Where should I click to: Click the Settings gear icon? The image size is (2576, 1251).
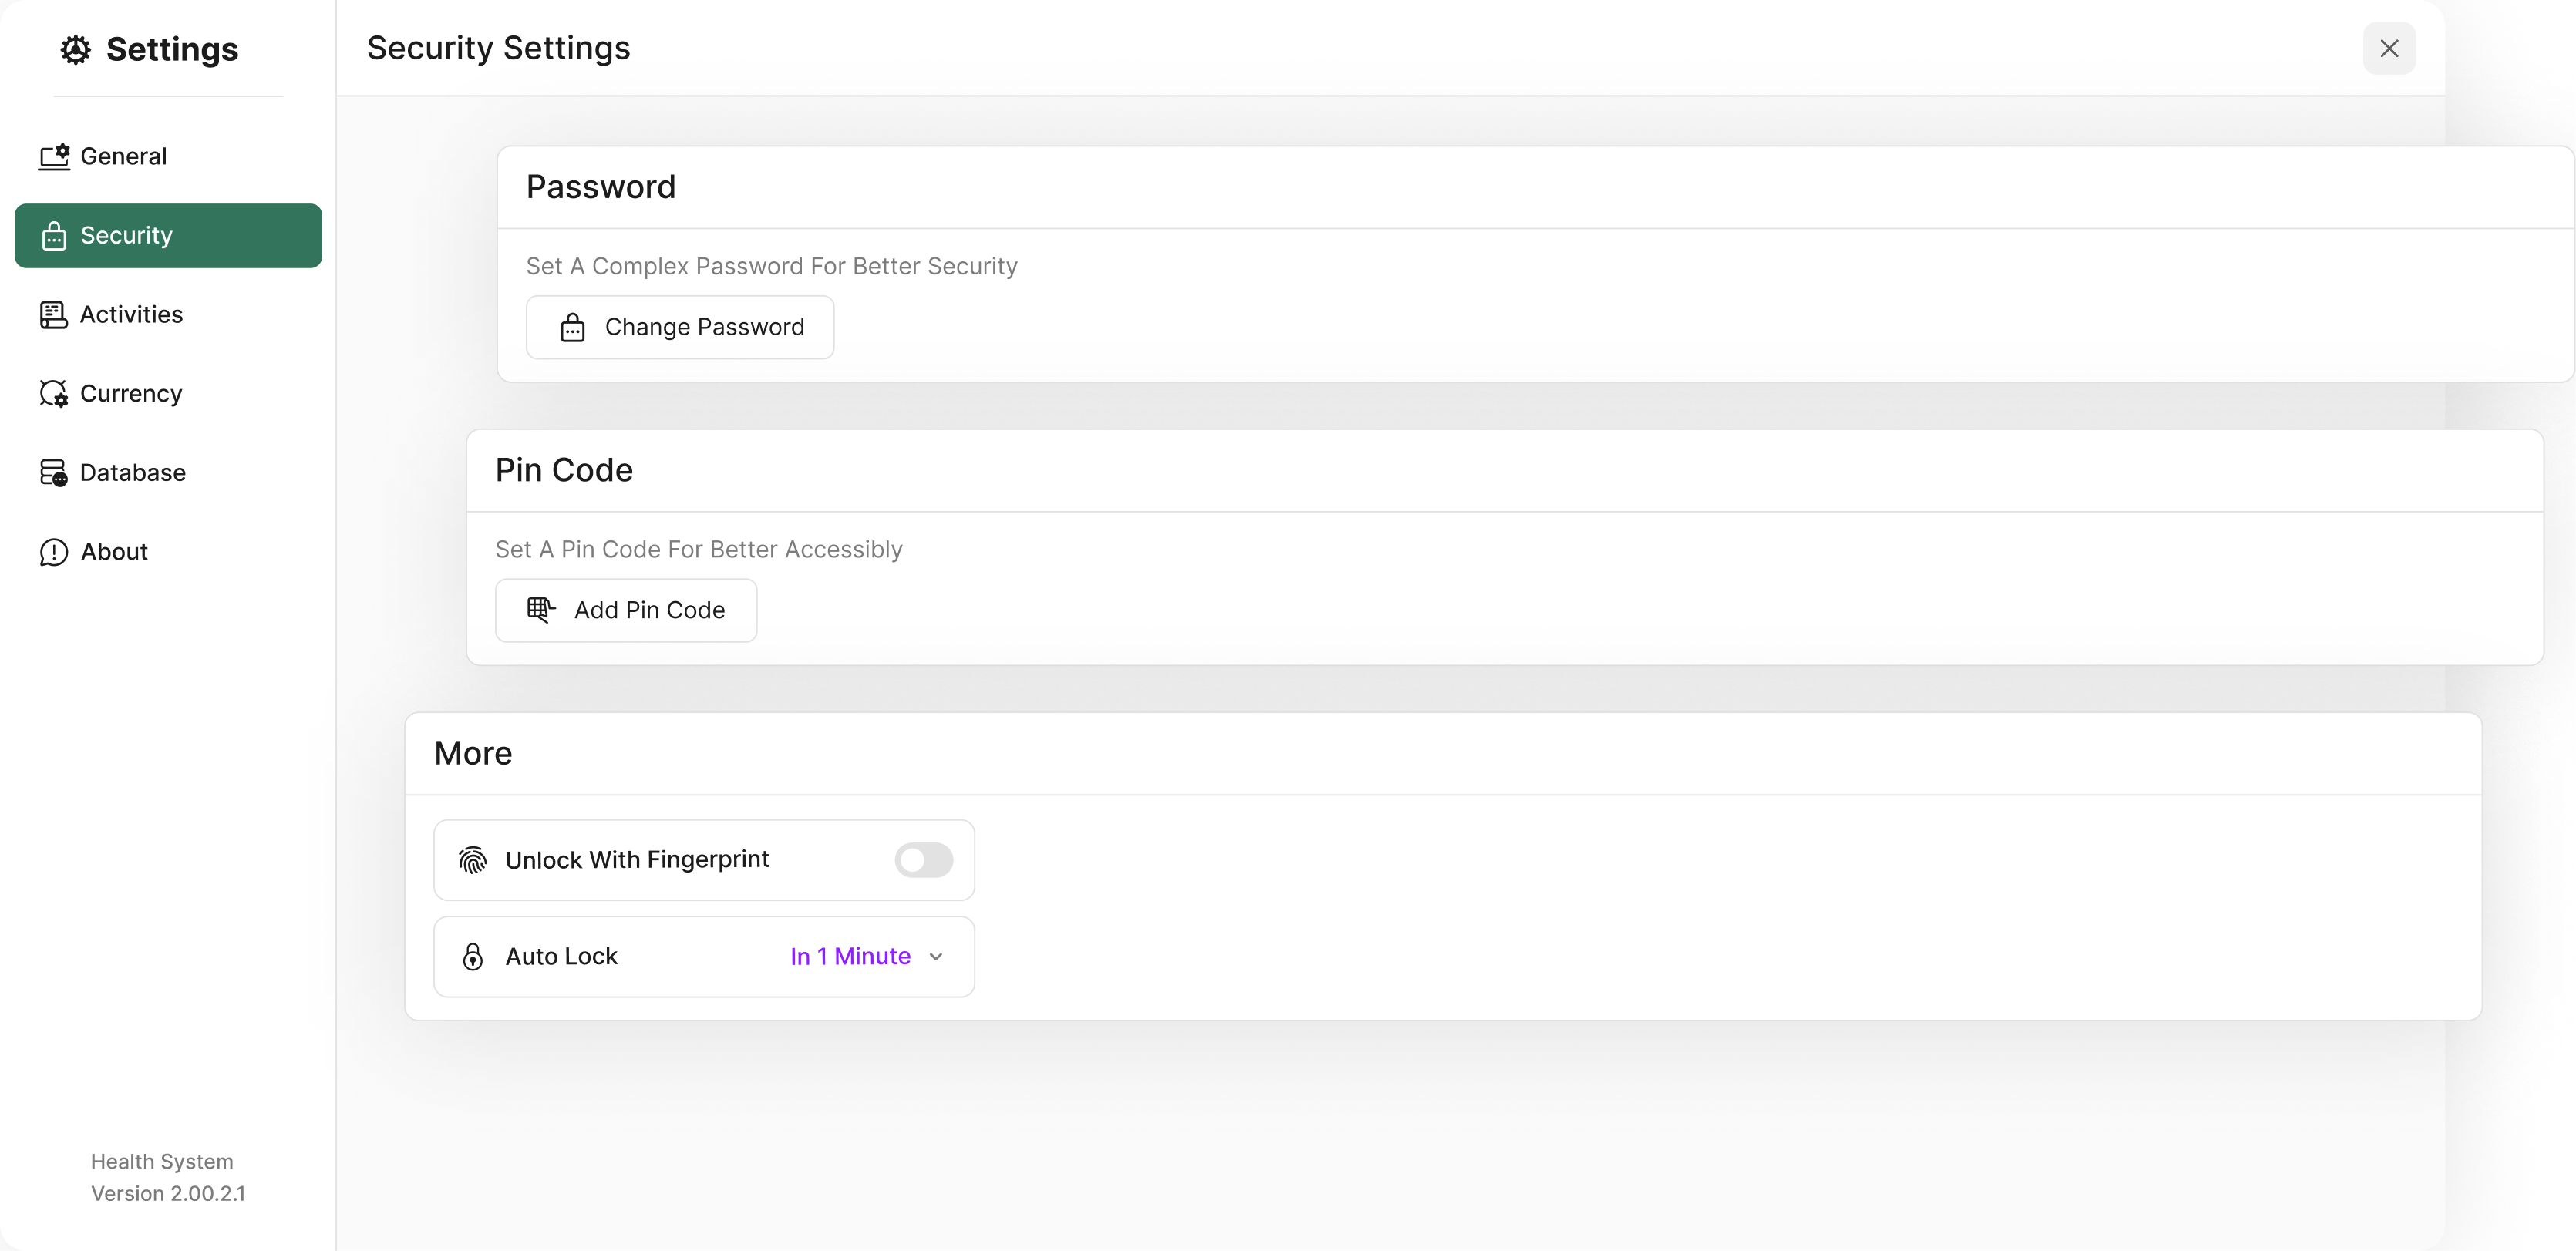click(75, 49)
